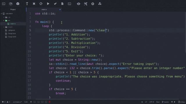The width and height of the screenshot is (186, 104).
Task: Click the checkmark icon in toolbar
Action: (x=55, y=4)
